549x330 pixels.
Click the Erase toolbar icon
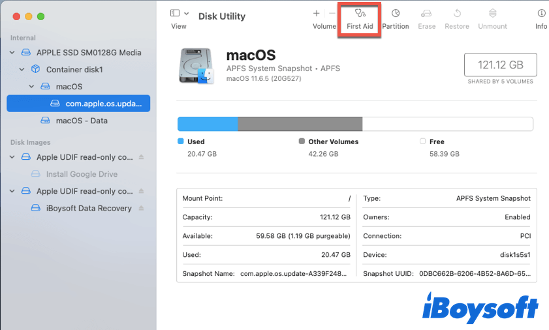pos(426,14)
